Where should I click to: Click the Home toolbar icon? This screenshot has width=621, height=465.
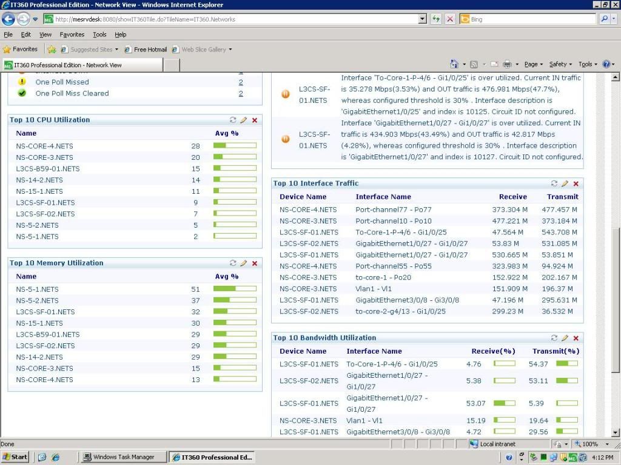(454, 64)
